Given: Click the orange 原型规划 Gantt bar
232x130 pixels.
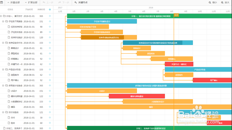Looking at the screenshot, I should tap(151, 53).
